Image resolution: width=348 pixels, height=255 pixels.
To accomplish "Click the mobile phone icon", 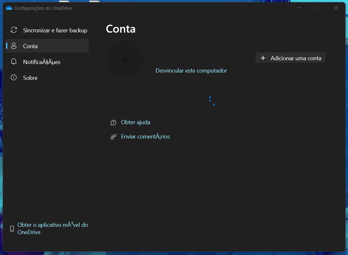I will coord(12,229).
